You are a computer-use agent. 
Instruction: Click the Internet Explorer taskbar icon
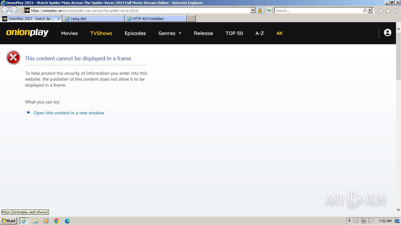pyautogui.click(x=23, y=221)
